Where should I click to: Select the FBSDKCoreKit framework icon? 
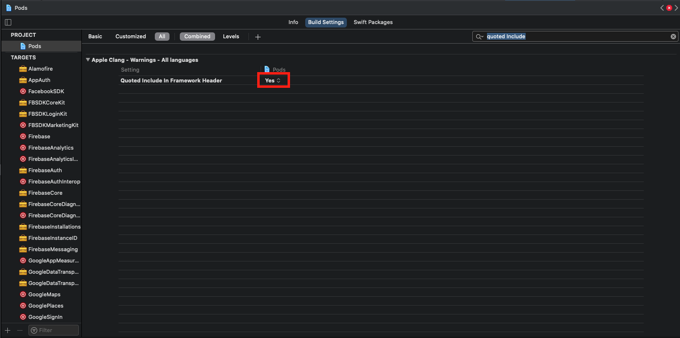tap(23, 103)
